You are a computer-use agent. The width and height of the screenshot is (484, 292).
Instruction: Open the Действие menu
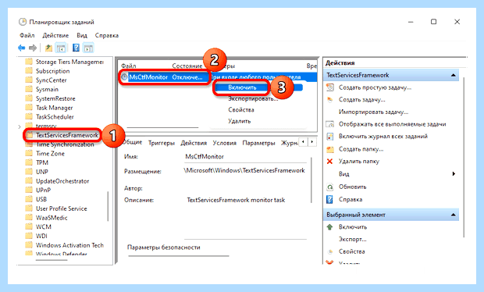pos(55,35)
